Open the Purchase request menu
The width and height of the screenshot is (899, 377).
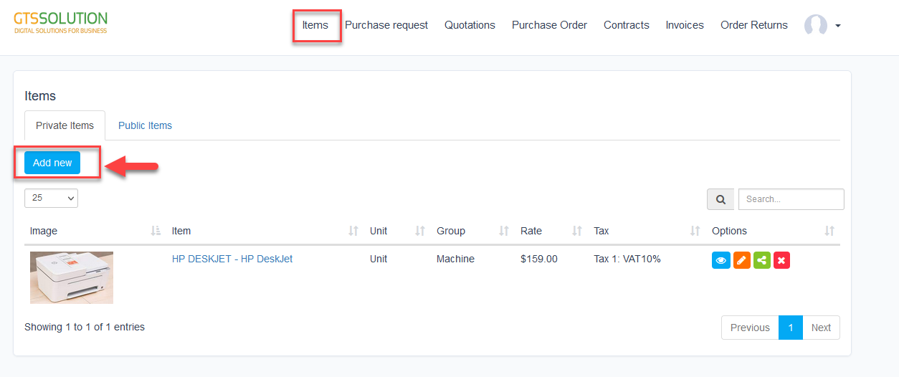(386, 25)
